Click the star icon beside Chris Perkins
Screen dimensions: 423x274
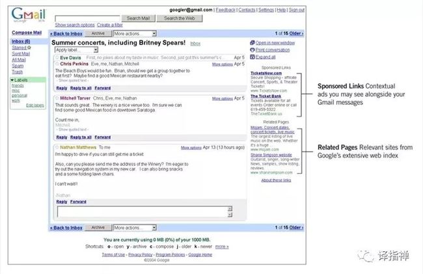click(57, 64)
